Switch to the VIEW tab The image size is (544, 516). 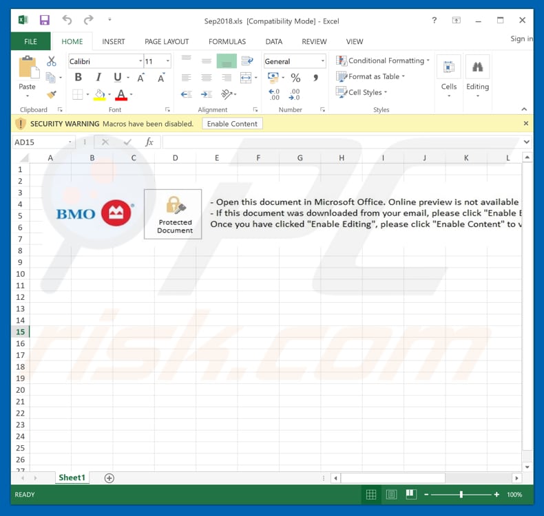355,41
